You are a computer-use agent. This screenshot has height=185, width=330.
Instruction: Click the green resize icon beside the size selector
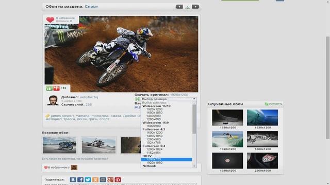[x=138, y=99]
